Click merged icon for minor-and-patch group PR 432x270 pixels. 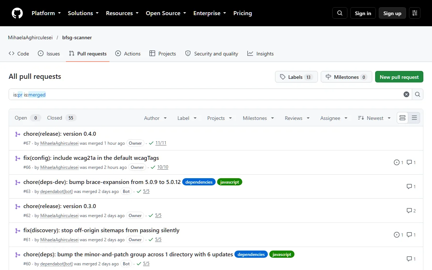pyautogui.click(x=18, y=255)
